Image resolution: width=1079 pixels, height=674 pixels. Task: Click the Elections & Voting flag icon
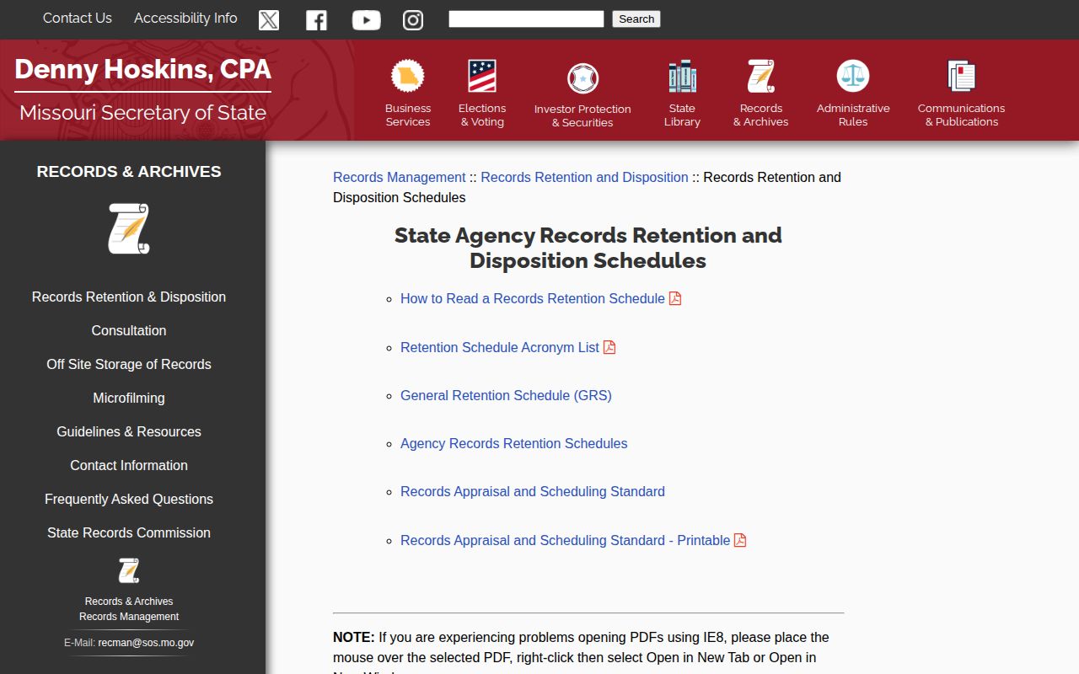482,76
